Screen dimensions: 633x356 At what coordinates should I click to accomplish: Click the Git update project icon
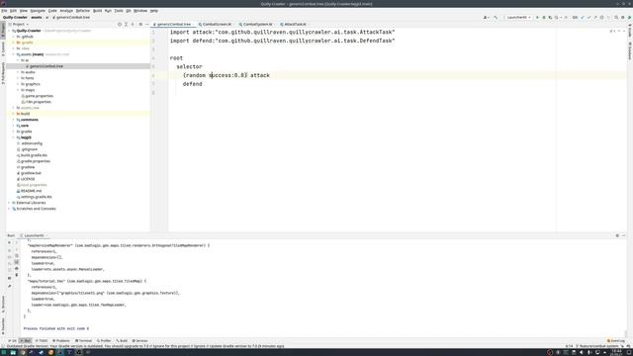[x=583, y=18]
